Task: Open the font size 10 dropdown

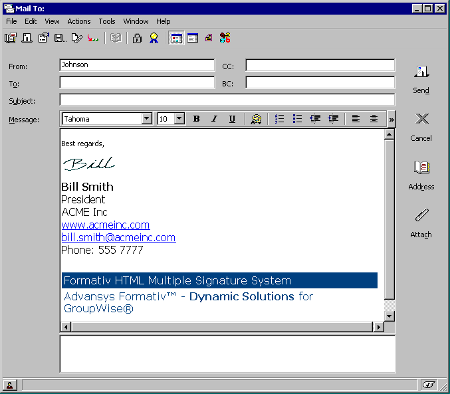Action: tap(179, 118)
